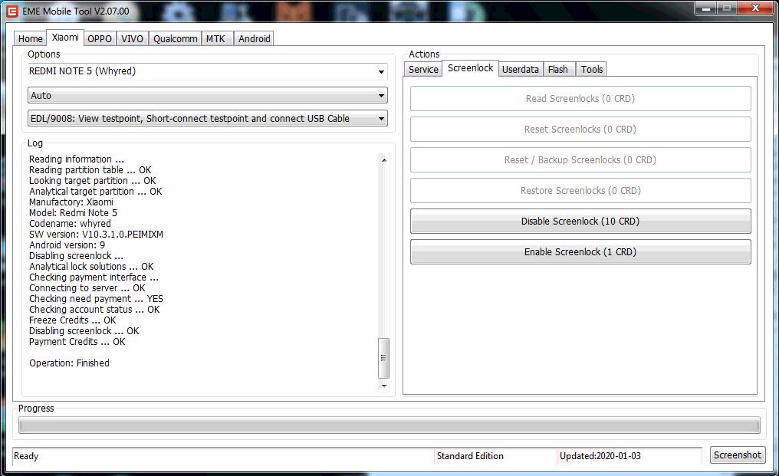The image size is (779, 476).
Task: Click 'Ready' status bar text
Action: pos(26,456)
